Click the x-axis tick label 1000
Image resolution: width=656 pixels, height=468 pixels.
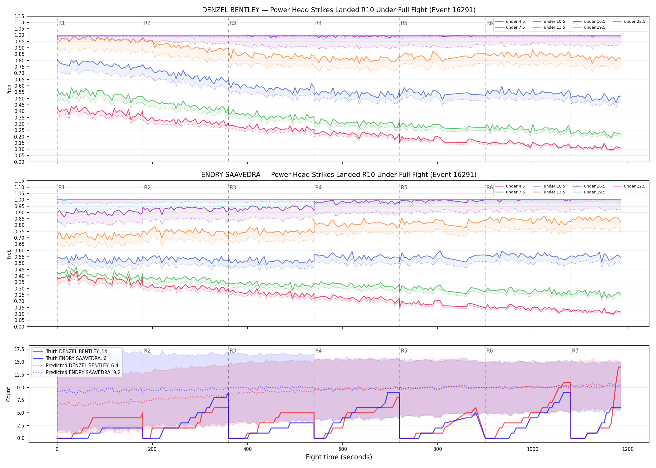533,449
